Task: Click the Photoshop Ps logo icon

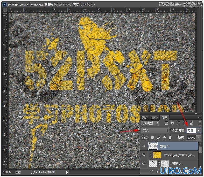Action: click(x=5, y=5)
